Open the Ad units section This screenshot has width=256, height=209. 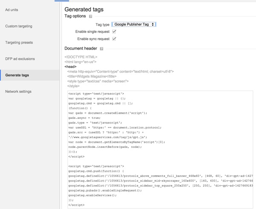click(x=12, y=10)
